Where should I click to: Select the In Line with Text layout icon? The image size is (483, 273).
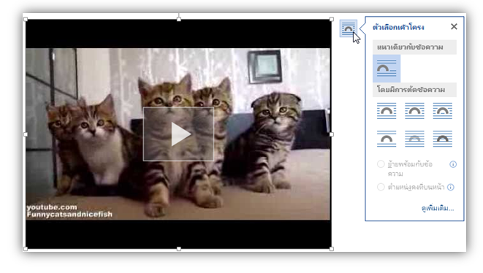click(x=387, y=69)
